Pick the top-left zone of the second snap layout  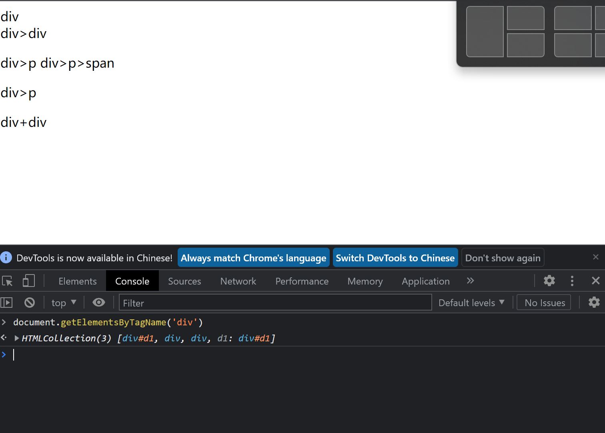click(x=573, y=18)
